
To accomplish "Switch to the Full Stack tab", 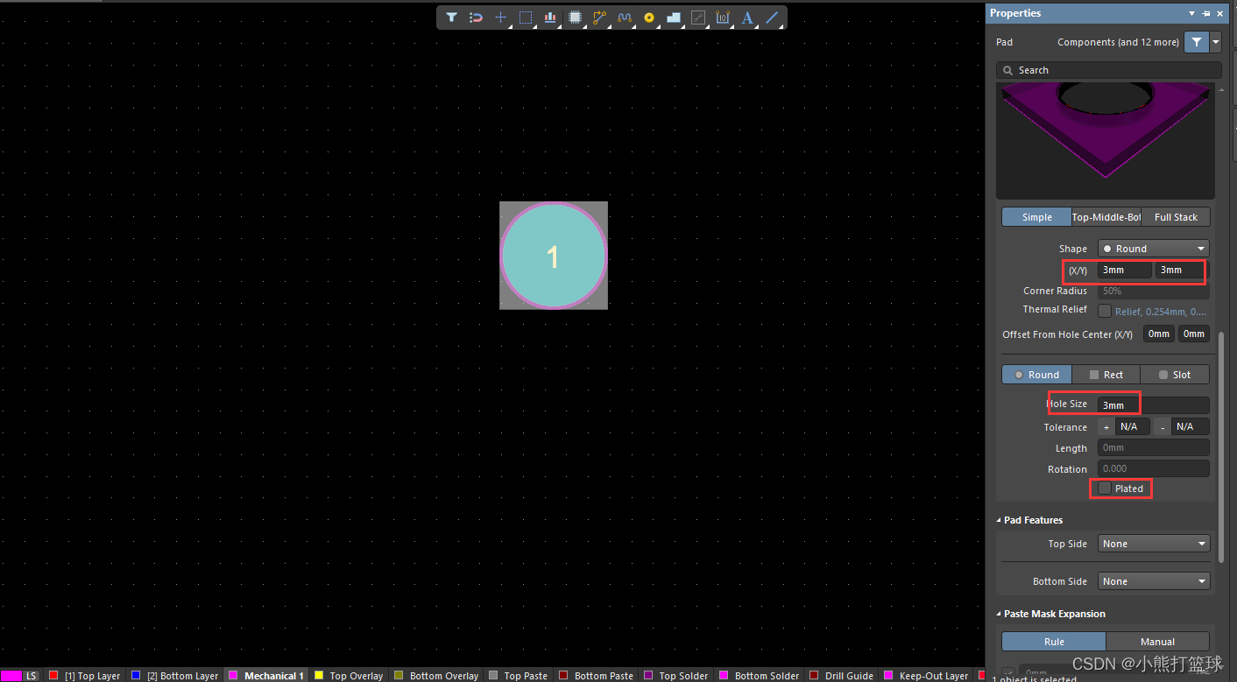I will click(1175, 216).
